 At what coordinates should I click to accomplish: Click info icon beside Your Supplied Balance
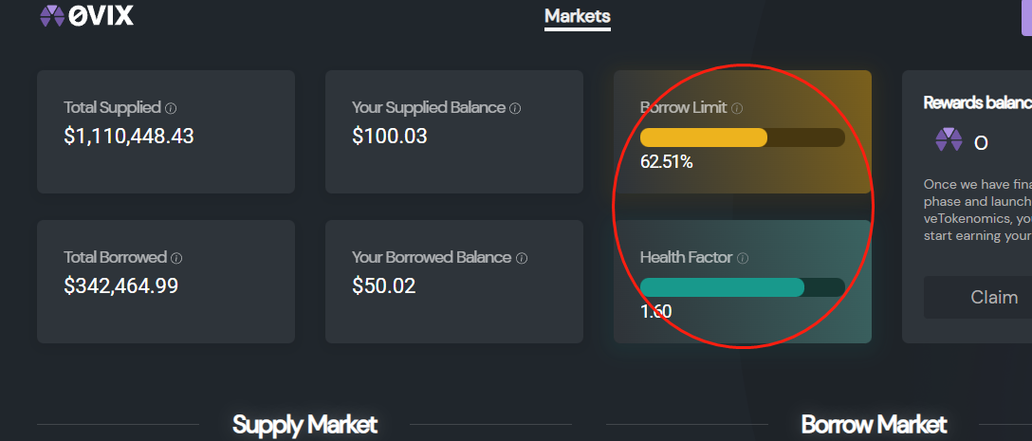click(x=515, y=108)
